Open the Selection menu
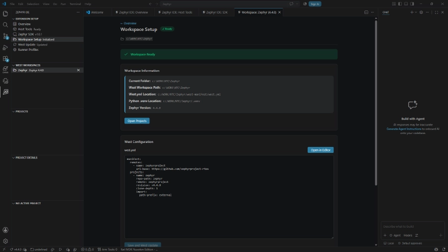The height and width of the screenshot is (252, 448). 33,4
